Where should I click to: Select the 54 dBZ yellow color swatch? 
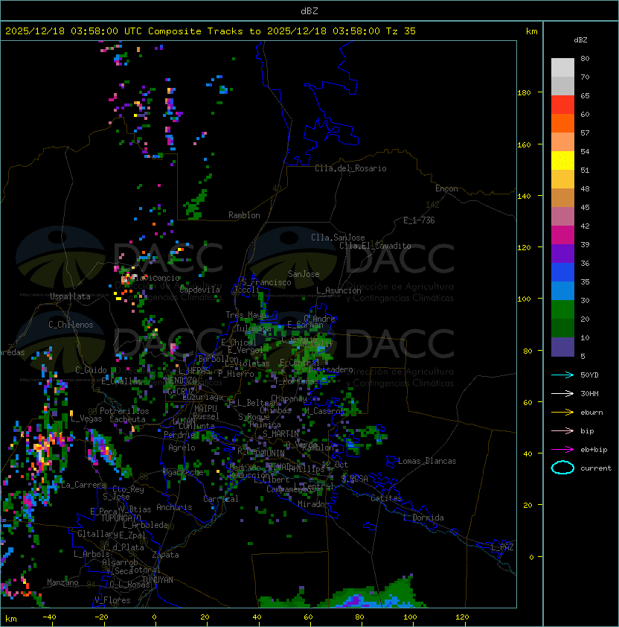click(562, 161)
